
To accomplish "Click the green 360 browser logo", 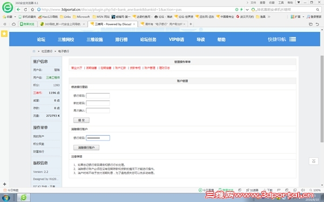I will pyautogui.click(x=8, y=8).
